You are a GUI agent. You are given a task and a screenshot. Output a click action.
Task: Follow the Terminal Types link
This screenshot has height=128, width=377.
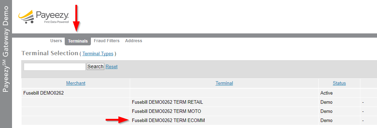point(98,53)
